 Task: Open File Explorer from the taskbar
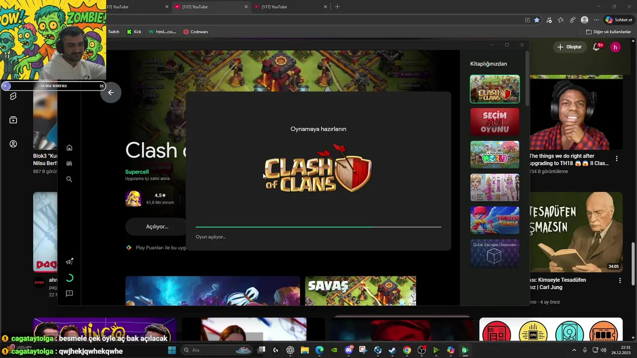pyautogui.click(x=305, y=350)
